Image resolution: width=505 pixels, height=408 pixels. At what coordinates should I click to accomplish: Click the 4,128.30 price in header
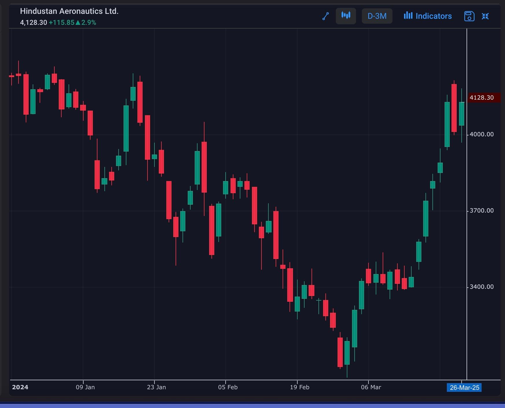click(x=34, y=23)
